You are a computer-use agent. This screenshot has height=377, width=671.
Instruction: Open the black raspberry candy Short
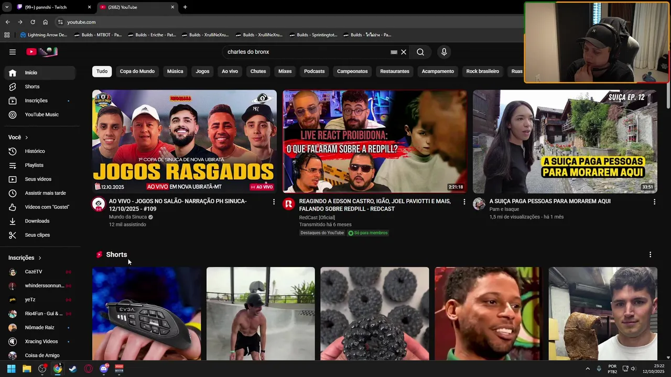tap(375, 314)
